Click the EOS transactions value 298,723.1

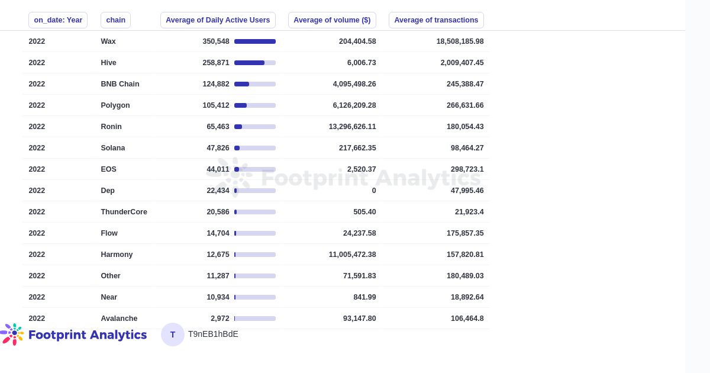click(x=467, y=169)
